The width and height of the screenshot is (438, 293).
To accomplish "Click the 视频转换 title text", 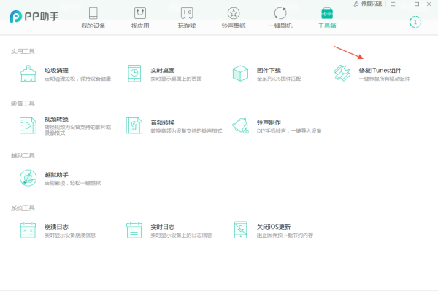I will (x=56, y=119).
